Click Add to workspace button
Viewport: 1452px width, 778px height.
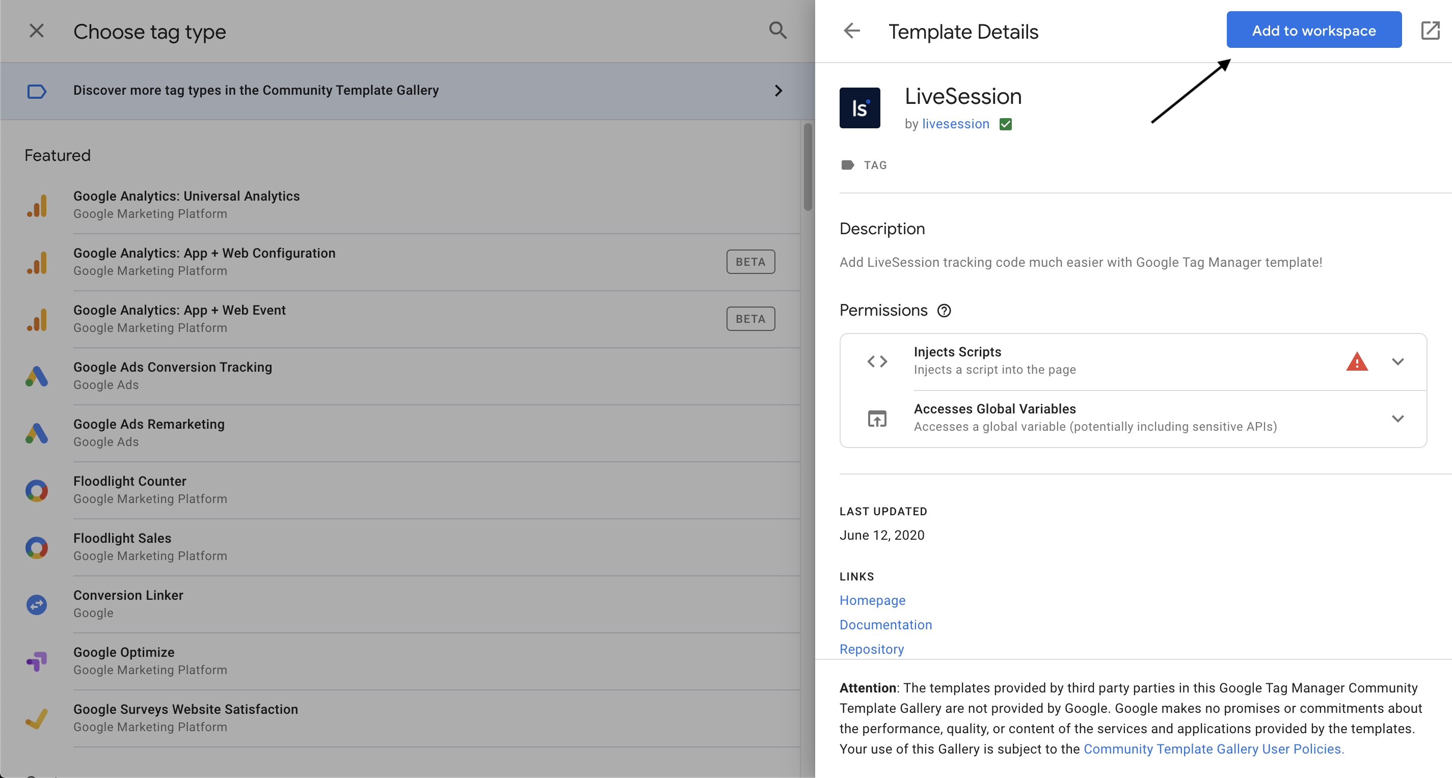[x=1313, y=30]
